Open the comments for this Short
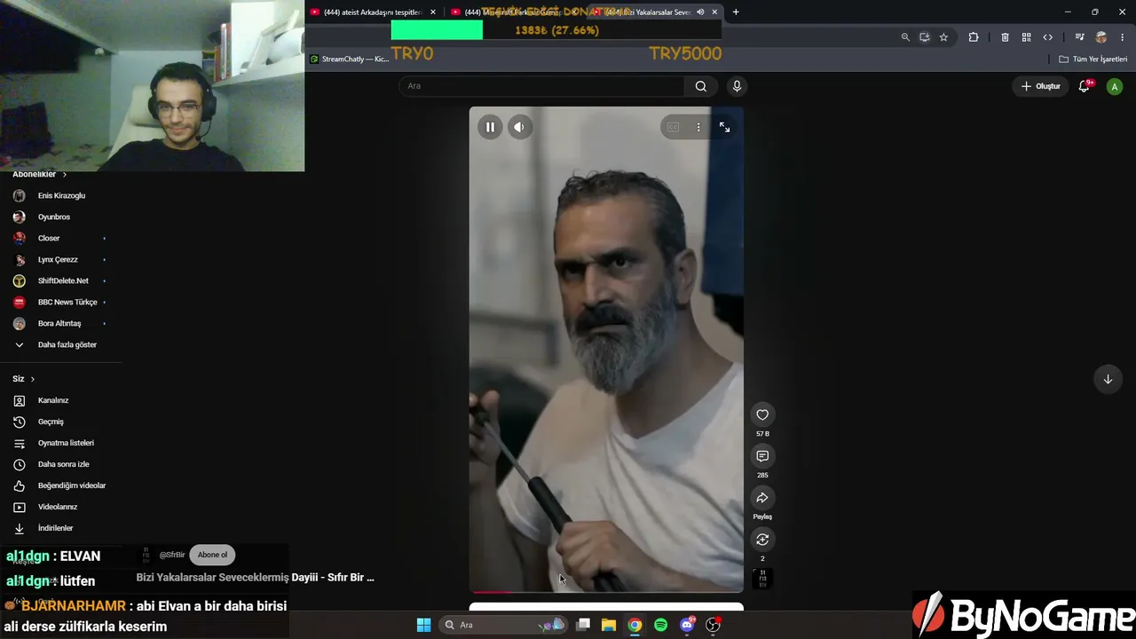 [762, 456]
